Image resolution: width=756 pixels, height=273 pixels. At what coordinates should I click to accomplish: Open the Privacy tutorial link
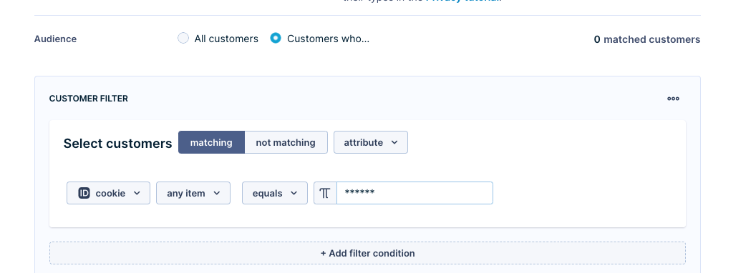[464, 1]
